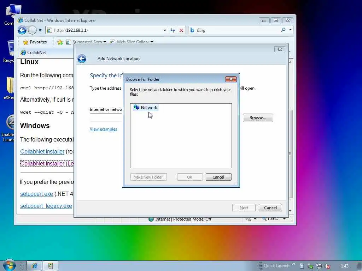362x271 pixels.
Task: Expand Quick Launch chevron in taskbar
Action: (x=294, y=264)
